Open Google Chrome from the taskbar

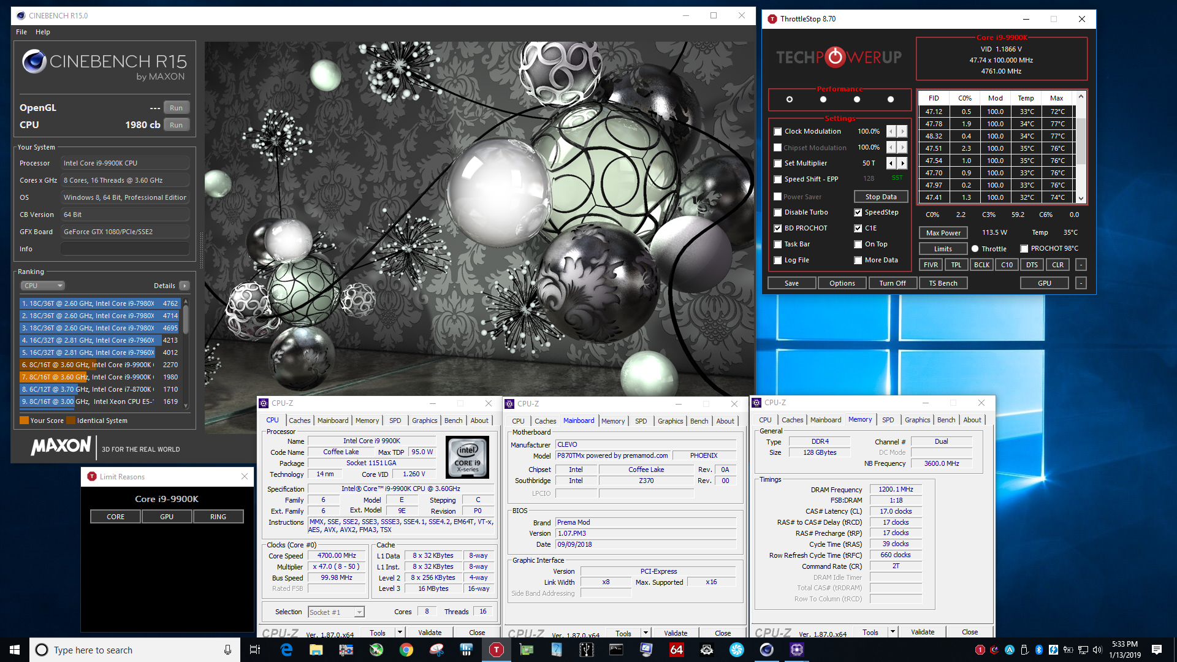coord(406,650)
